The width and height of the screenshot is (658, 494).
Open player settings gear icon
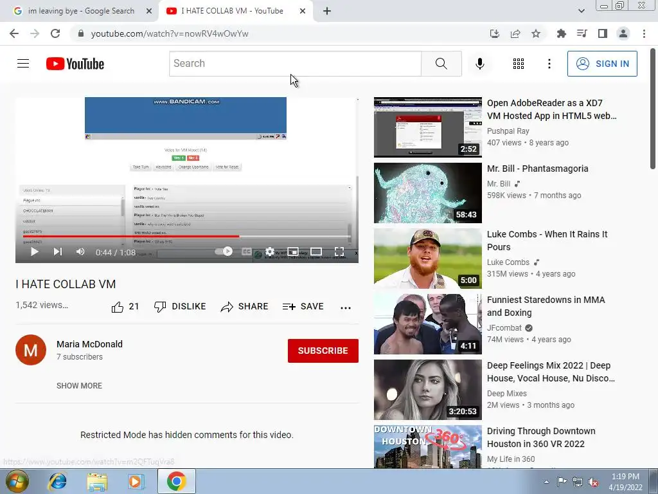point(270,252)
